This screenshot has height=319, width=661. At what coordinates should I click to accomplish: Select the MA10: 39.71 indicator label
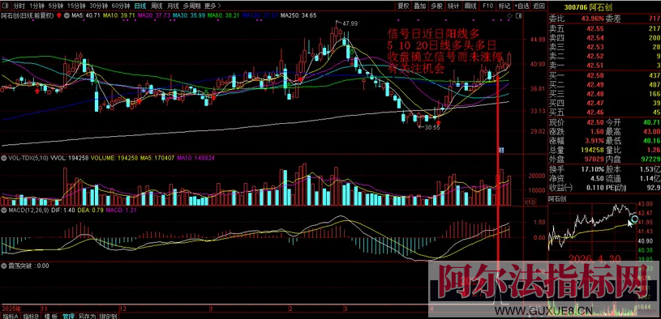tap(118, 15)
